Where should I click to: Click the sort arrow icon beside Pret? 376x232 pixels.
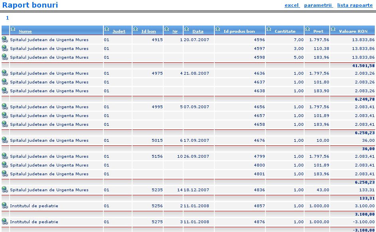[307, 29]
